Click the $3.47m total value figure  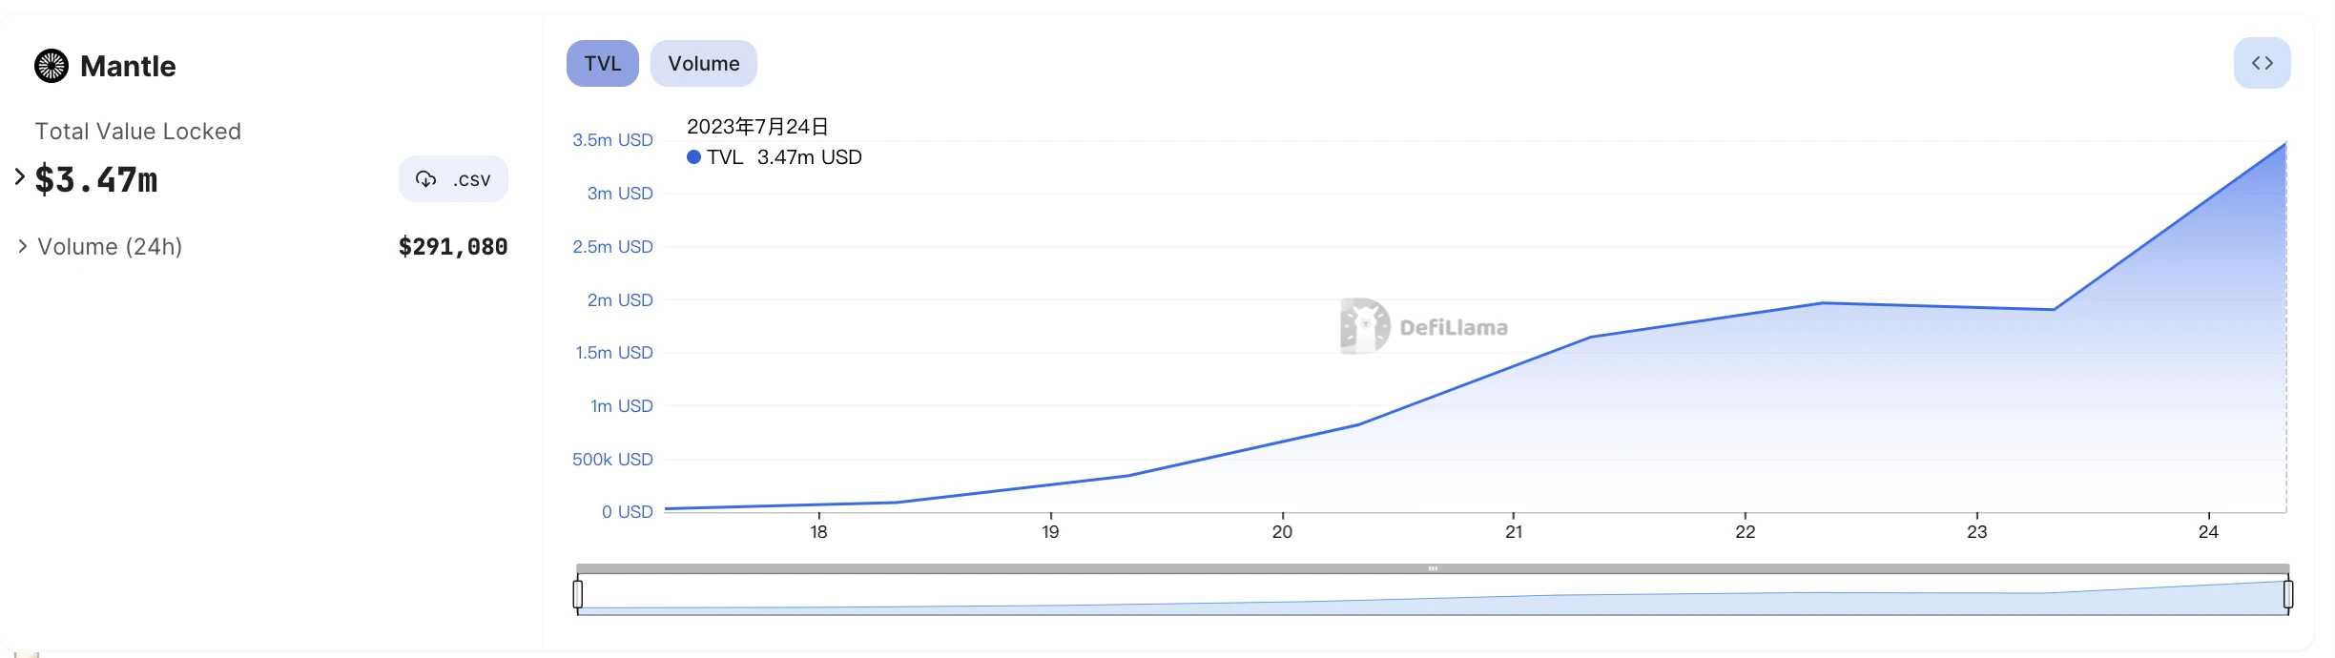pyautogui.click(x=96, y=179)
